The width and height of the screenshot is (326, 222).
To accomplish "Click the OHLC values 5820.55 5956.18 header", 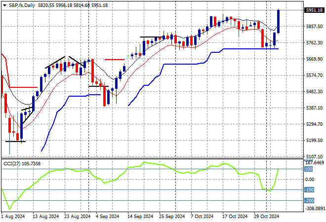I will coord(55,5).
